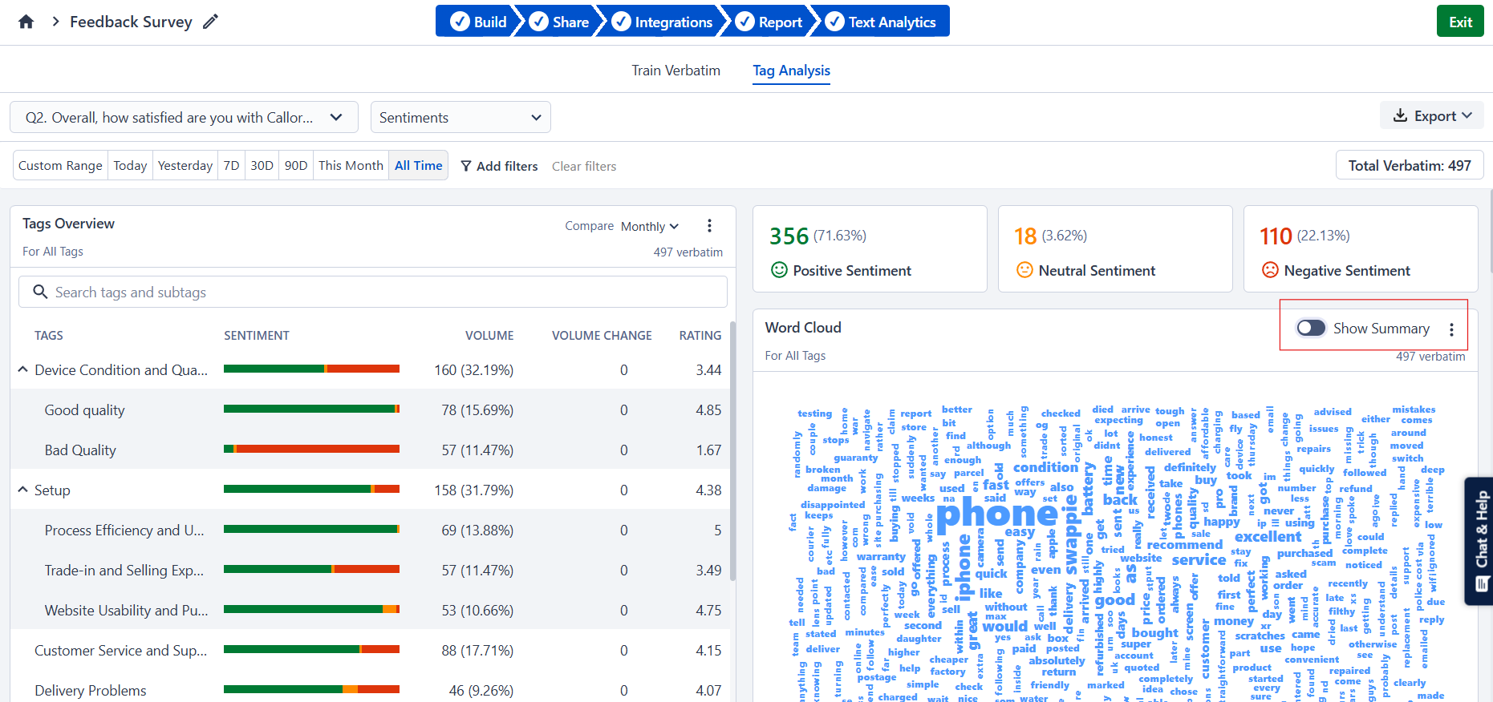Enable the Show Summary toggle
Screen dimensions: 1493x702
(1311, 328)
